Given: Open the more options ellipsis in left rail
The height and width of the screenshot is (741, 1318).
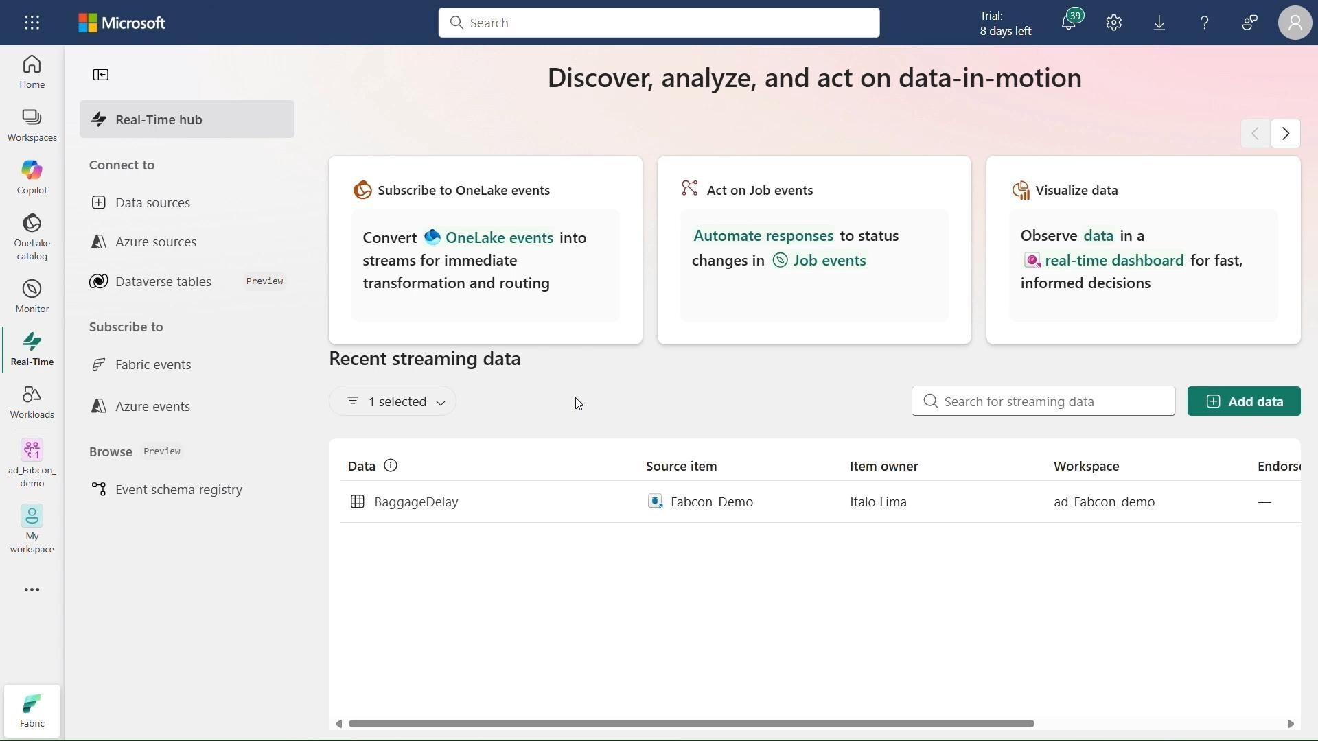Looking at the screenshot, I should click(32, 590).
